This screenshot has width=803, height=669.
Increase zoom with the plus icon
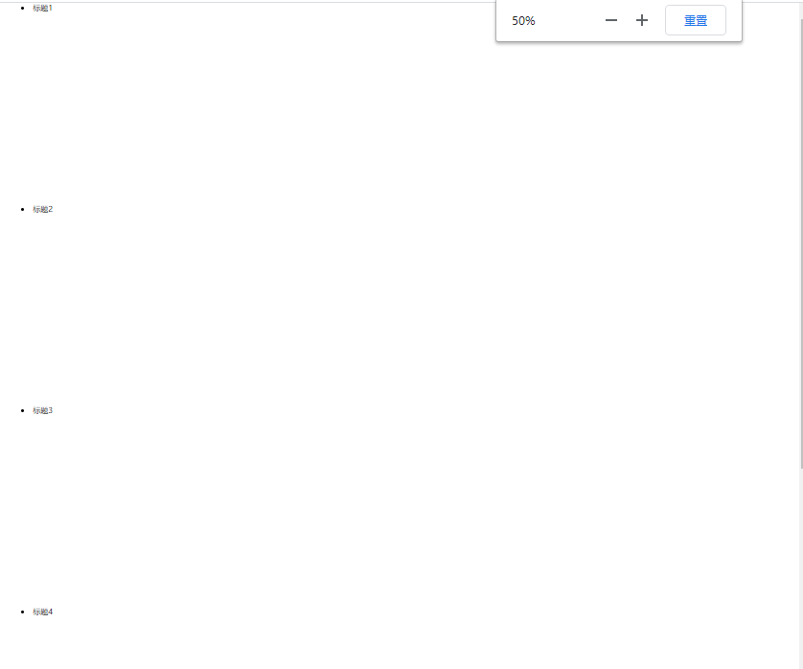click(x=642, y=20)
